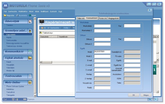Click the tools icon at bottom right
Viewport: 165px width, 104px height.
click(150, 99)
